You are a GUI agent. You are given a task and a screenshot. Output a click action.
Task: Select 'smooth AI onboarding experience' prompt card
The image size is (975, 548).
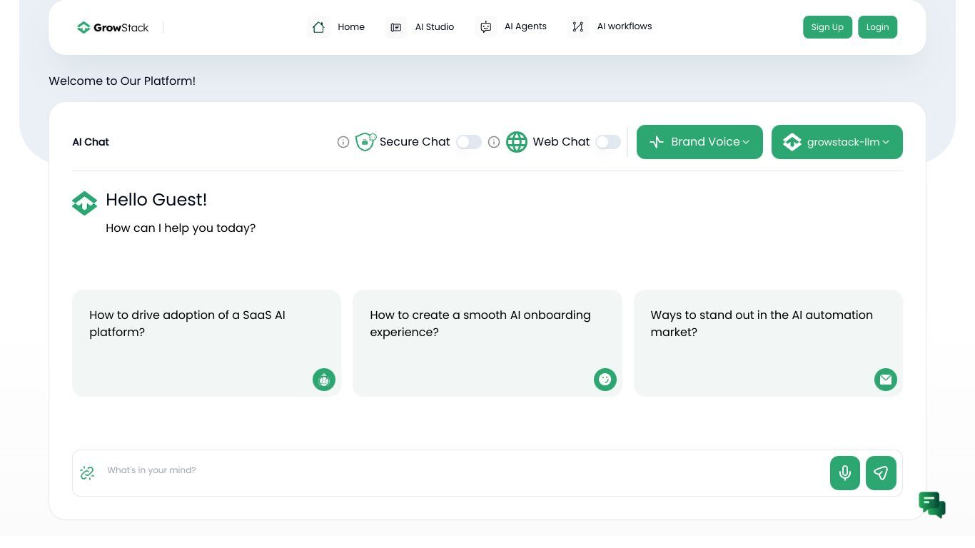(x=487, y=343)
